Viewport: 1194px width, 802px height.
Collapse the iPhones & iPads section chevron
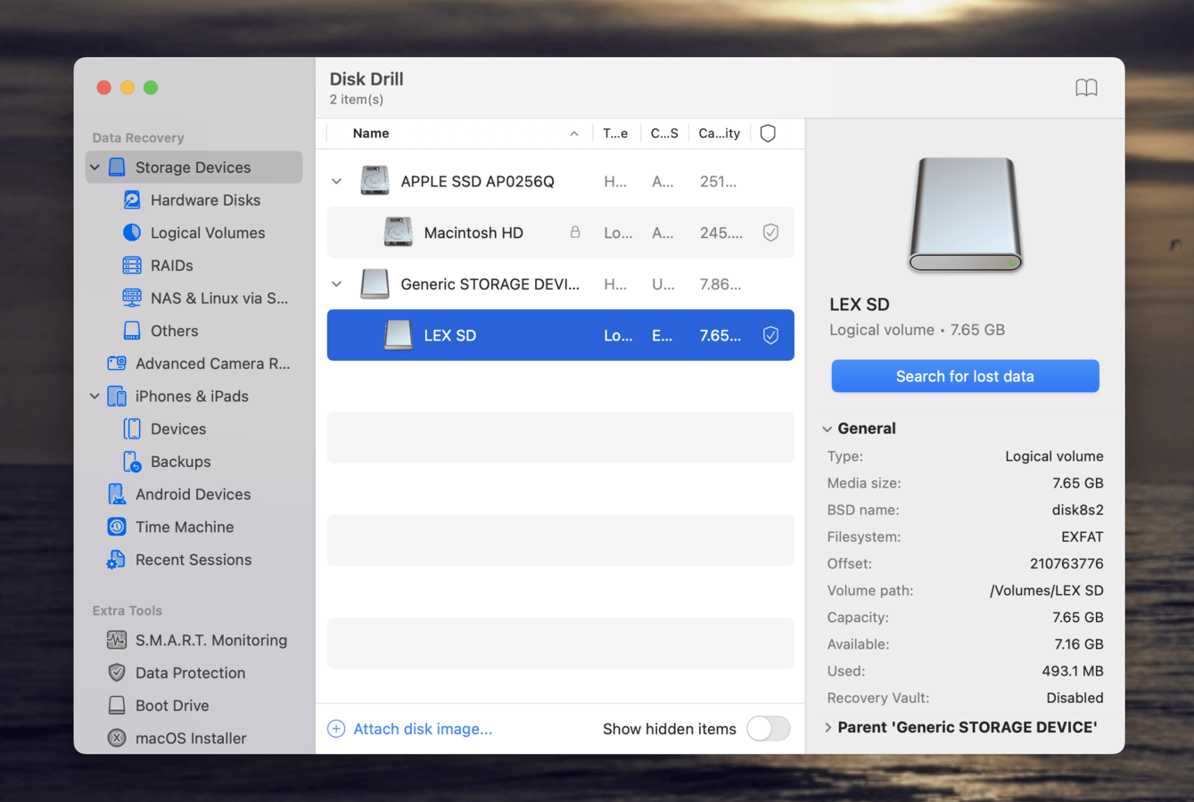coord(95,397)
